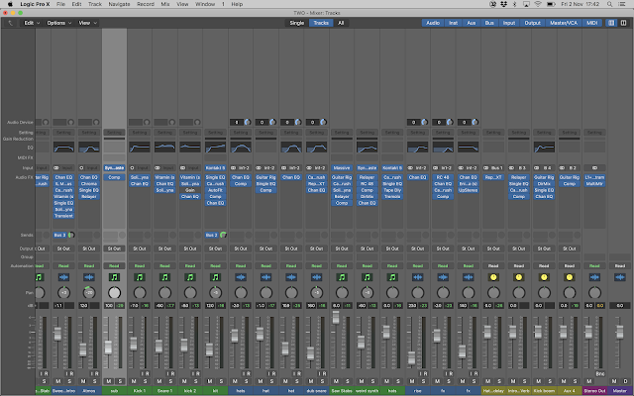Click the waveform icon on dub snare strip

pyautogui.click(x=317, y=277)
